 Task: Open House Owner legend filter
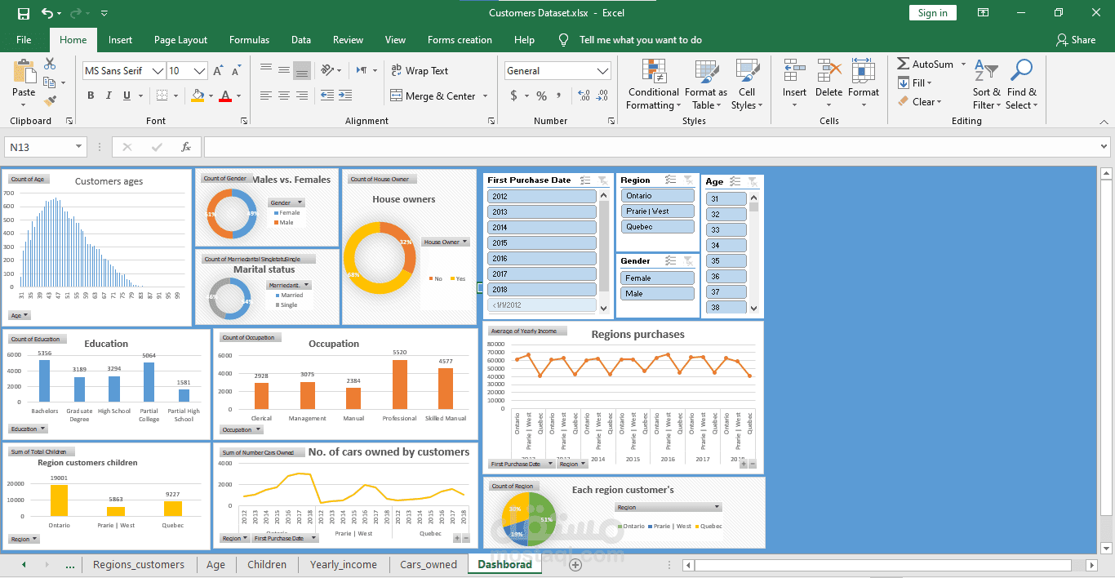pos(446,242)
